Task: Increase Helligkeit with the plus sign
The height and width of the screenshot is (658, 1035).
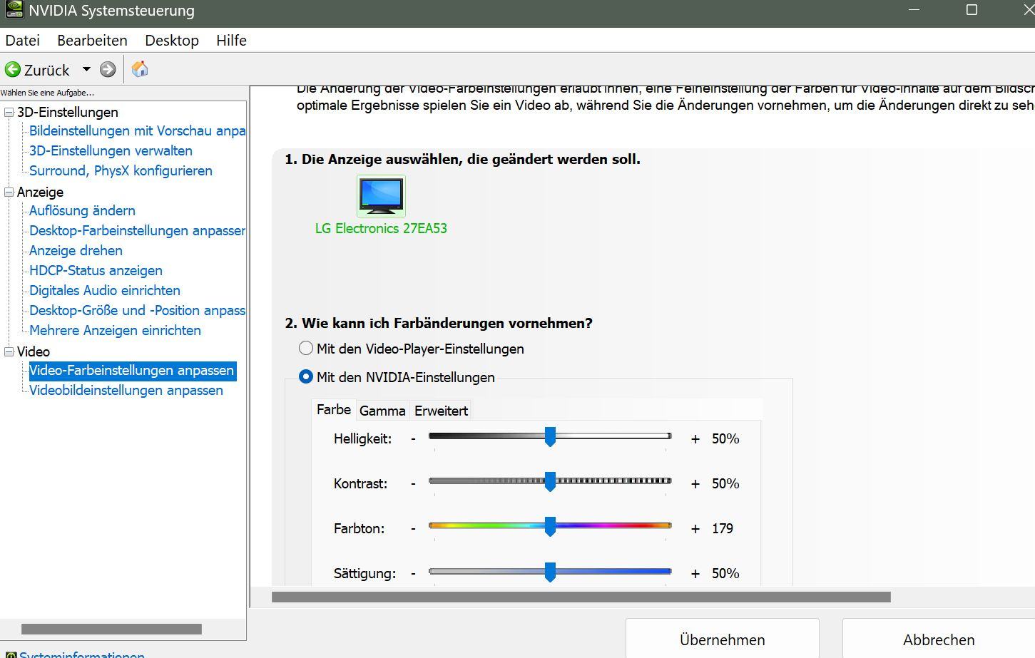Action: tap(695, 439)
